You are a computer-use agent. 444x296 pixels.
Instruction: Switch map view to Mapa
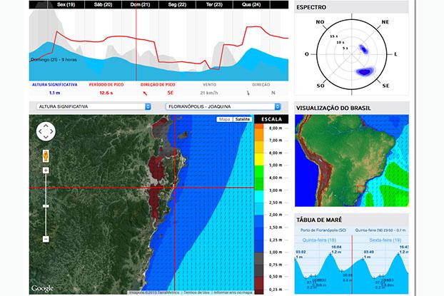(225, 119)
